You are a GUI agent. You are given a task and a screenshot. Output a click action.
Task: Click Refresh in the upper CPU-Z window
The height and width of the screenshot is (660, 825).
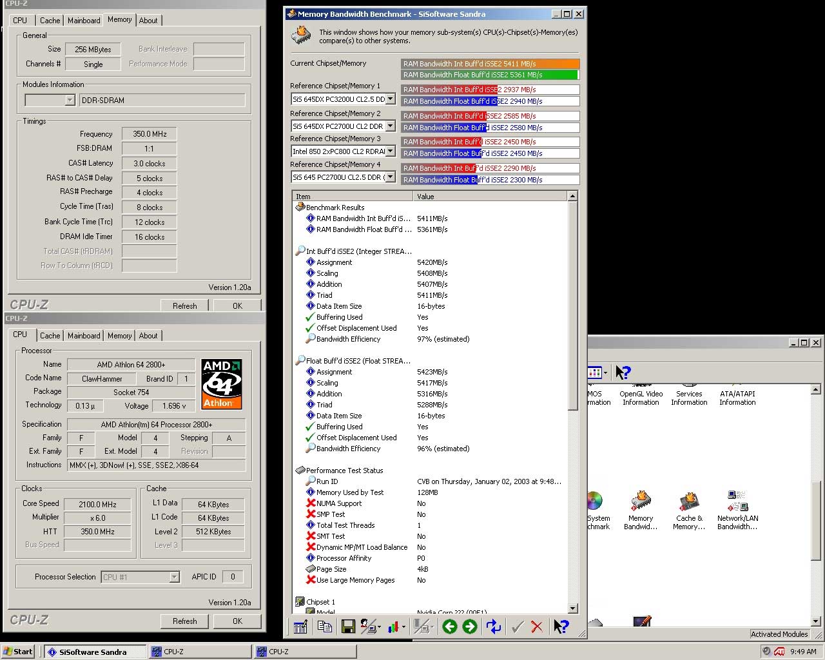tap(185, 306)
